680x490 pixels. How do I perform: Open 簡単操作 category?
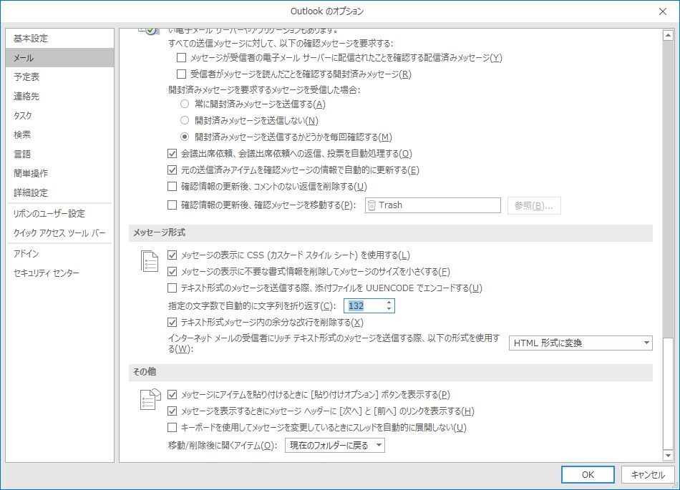[60, 173]
